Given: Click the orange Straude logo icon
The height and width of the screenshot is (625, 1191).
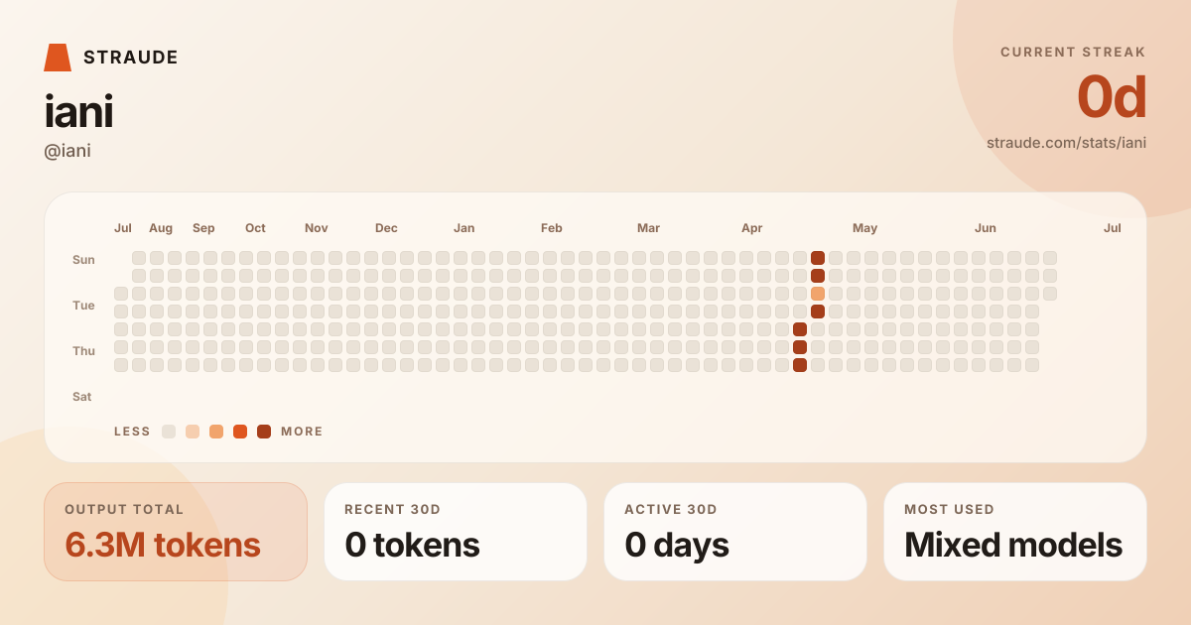Looking at the screenshot, I should [x=58, y=58].
